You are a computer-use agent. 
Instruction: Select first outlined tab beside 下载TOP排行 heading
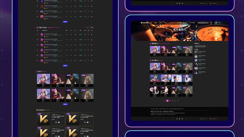pyautogui.click(x=87, y=28)
